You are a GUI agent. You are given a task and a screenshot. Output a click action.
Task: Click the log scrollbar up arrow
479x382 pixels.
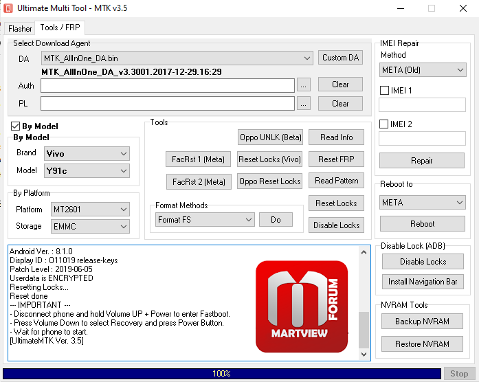pyautogui.click(x=364, y=252)
